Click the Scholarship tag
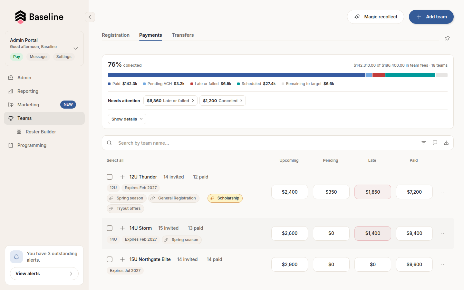The image size is (464, 290). pyautogui.click(x=225, y=198)
